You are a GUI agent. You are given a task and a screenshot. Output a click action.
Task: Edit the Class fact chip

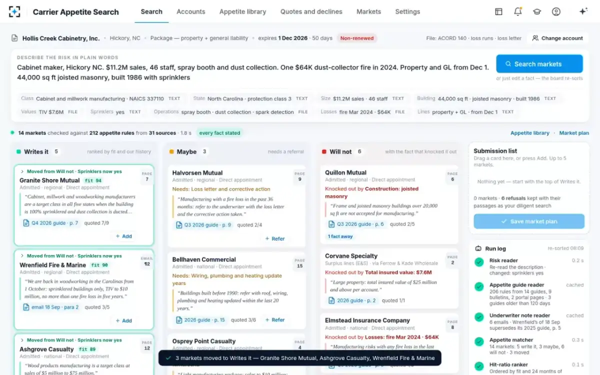pyautogui.click(x=100, y=98)
